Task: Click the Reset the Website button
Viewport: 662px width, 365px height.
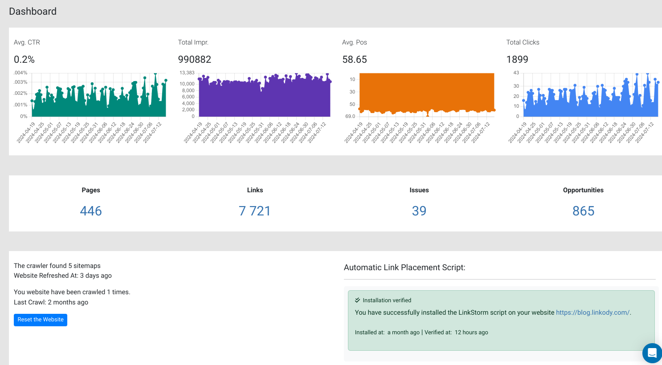Action: (x=41, y=320)
